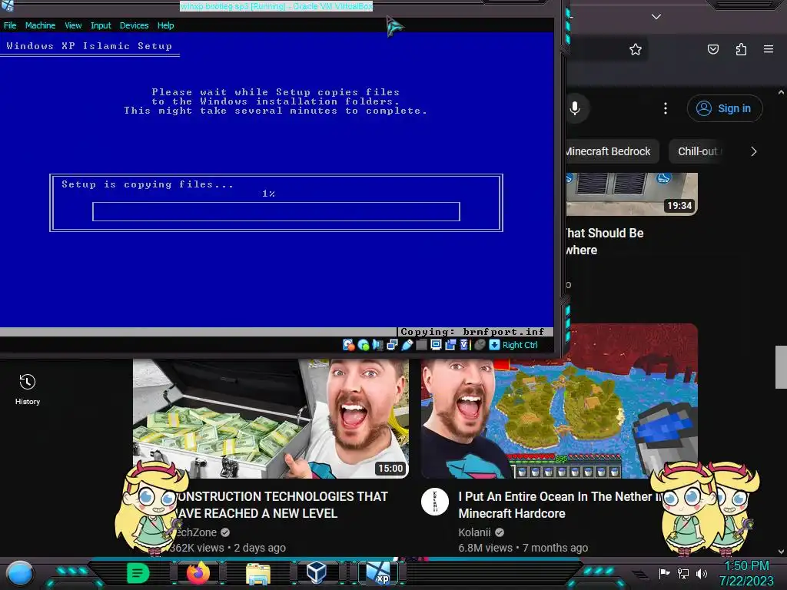Screen dimensions: 787x590
Task: Switch to the XP VM taskbar icon
Action: coord(378,573)
